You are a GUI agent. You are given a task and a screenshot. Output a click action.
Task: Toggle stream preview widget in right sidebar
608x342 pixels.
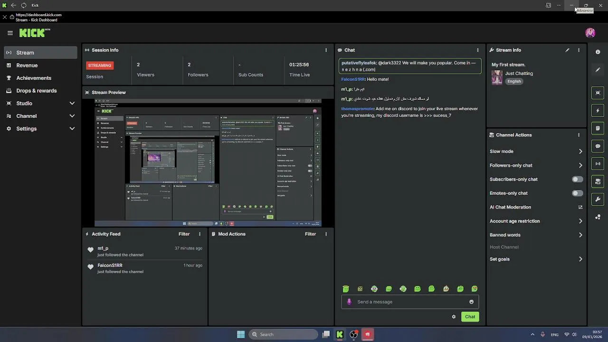[598, 93]
